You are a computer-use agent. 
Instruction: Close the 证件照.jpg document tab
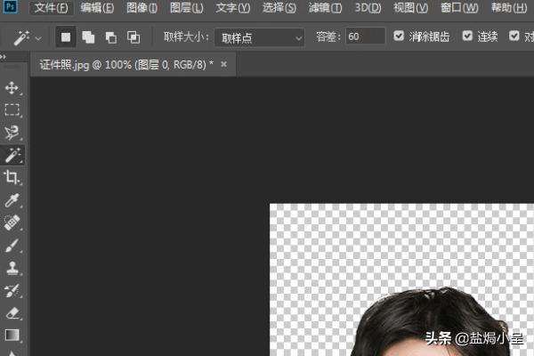click(223, 65)
